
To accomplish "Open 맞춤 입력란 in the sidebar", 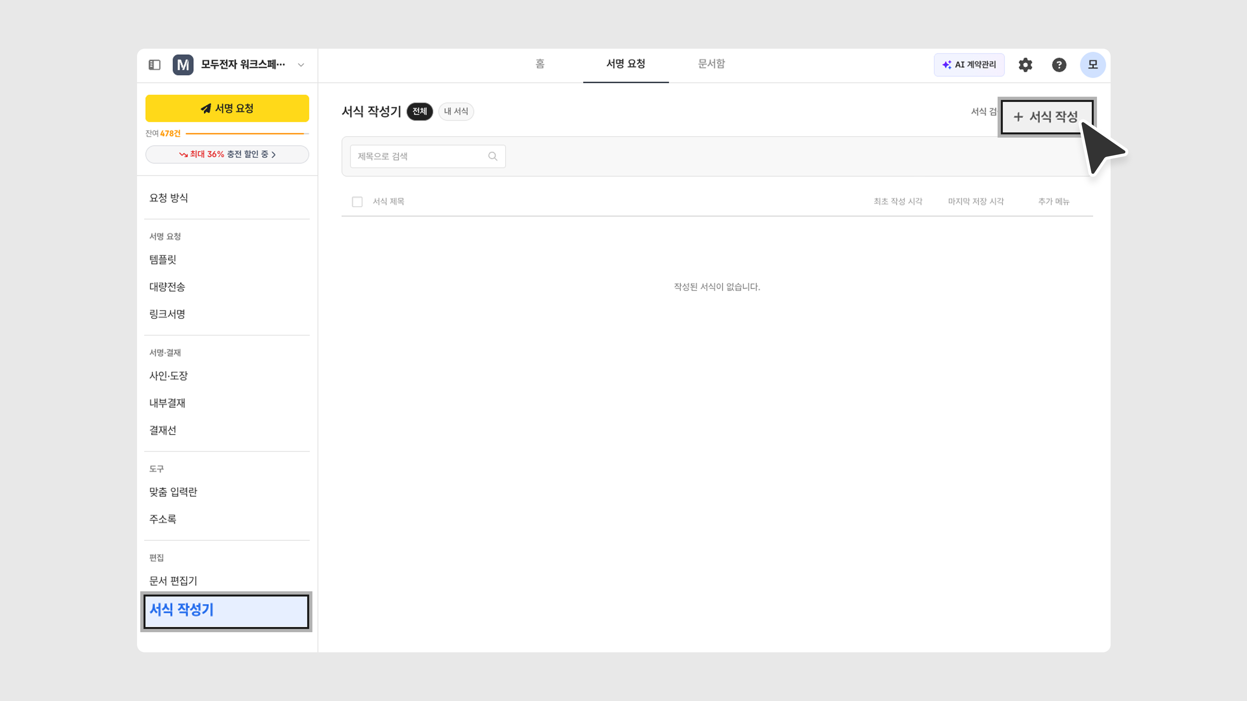I will (x=173, y=492).
